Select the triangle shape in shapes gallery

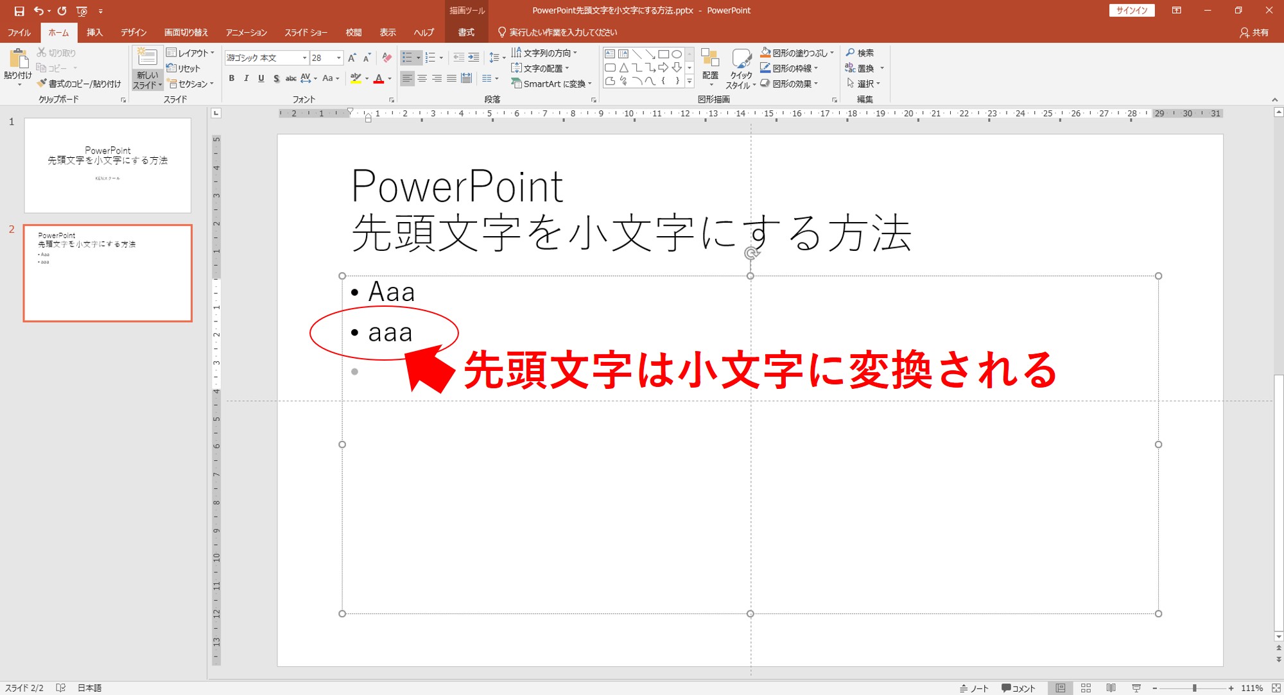[623, 67]
